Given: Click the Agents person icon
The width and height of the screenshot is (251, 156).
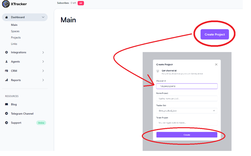Looking at the screenshot, I should coord(7,62).
